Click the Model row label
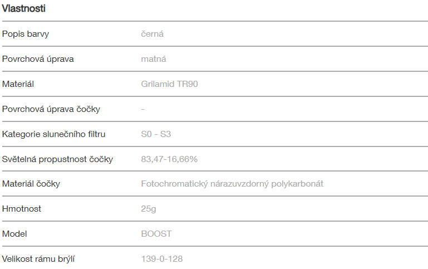 pos(14,234)
